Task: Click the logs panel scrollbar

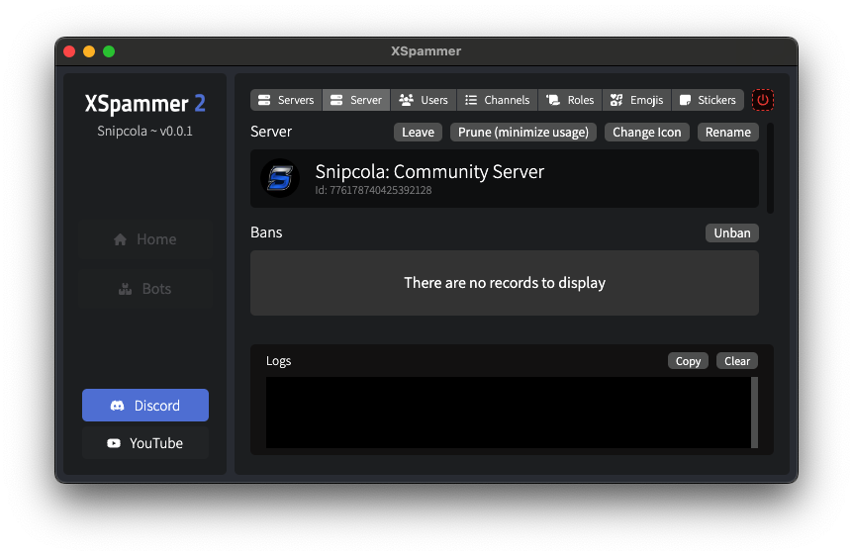Action: [754, 413]
